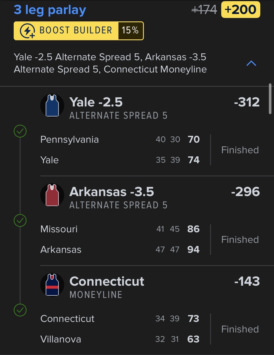Click the green checkmark beside the Yale leg
Viewport: 274px width, 355px height.
(20, 131)
